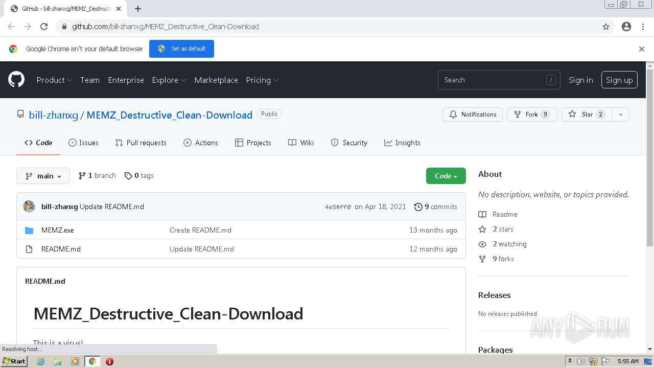Viewport: 654px width, 368px height.
Task: Open the GitHub homepage logo
Action: (x=16, y=80)
